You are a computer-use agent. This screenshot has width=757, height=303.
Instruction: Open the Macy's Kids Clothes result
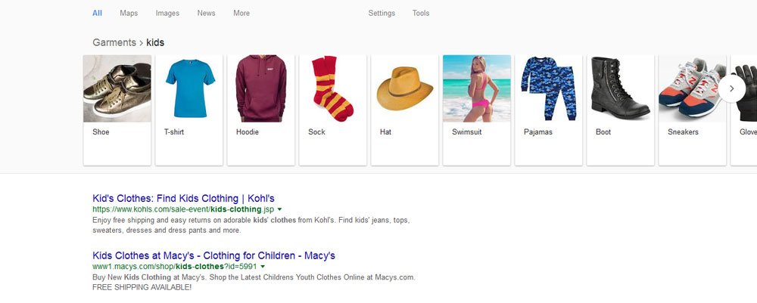coord(213,255)
